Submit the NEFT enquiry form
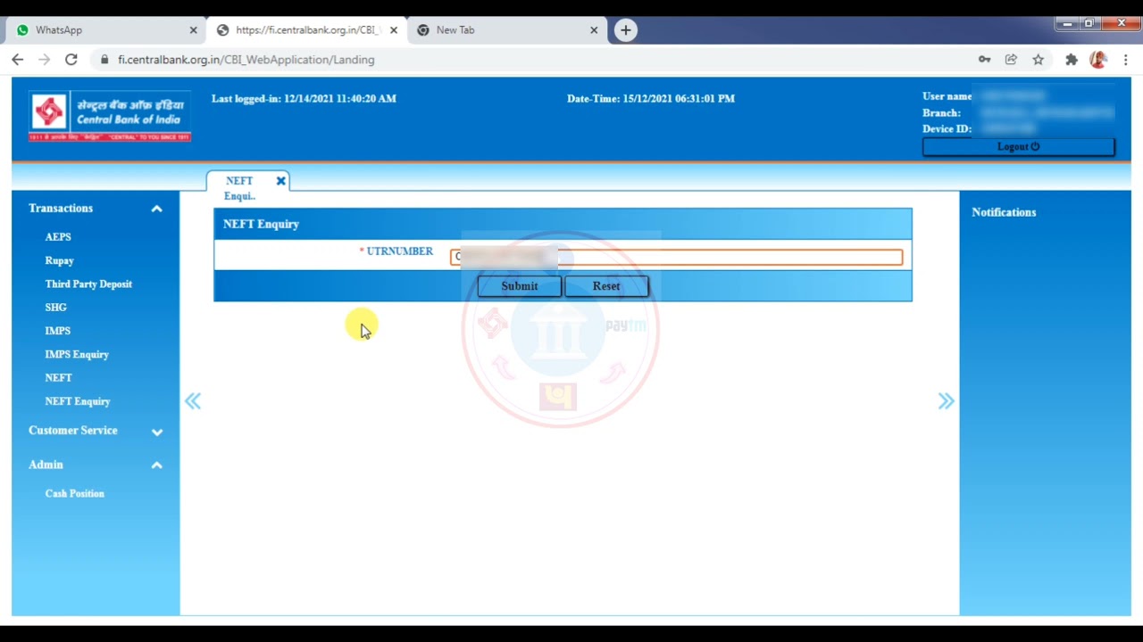The width and height of the screenshot is (1143, 642). [x=519, y=286]
